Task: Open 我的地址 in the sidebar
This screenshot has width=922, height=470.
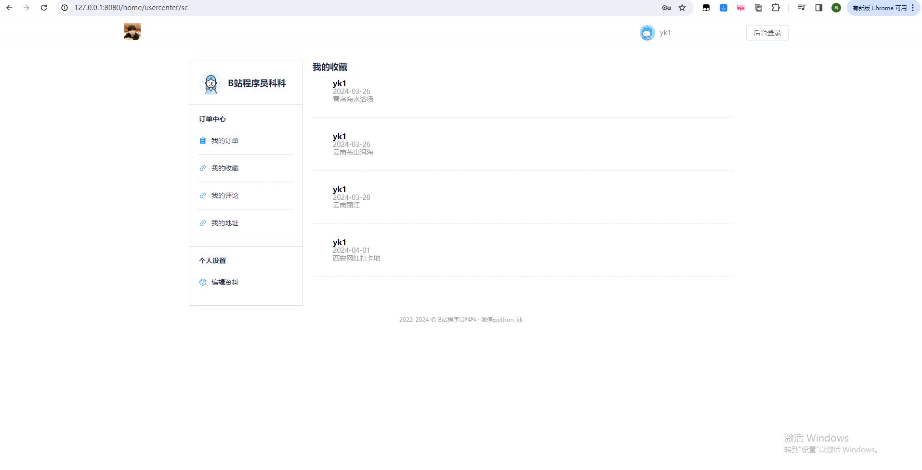Action: (225, 223)
